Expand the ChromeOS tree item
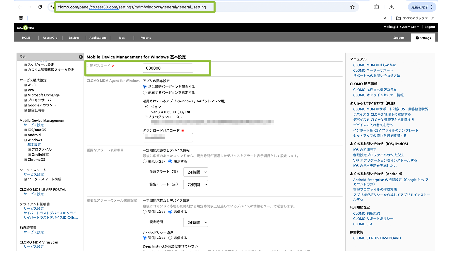This screenshot has width=452, height=254. pyautogui.click(x=25, y=160)
